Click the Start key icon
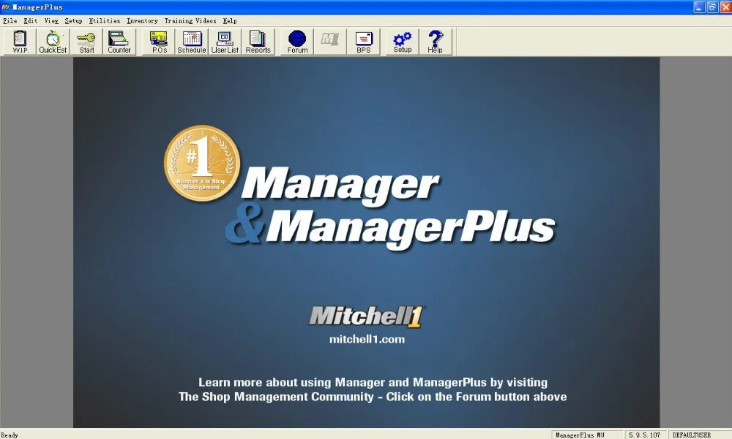 tap(86, 42)
